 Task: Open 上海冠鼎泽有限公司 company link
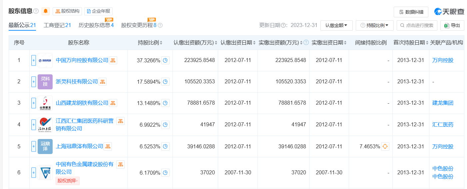click(79, 146)
